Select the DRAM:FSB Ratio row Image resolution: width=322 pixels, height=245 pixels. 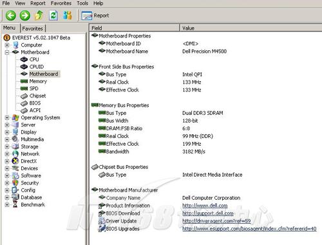pos(124,128)
